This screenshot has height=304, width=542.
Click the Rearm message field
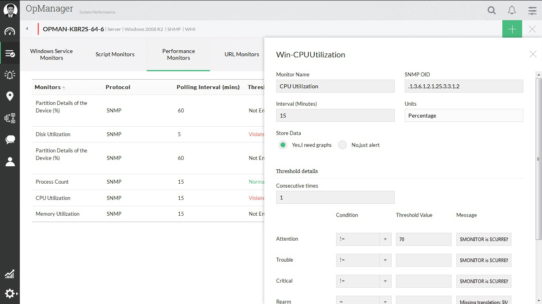484,300
